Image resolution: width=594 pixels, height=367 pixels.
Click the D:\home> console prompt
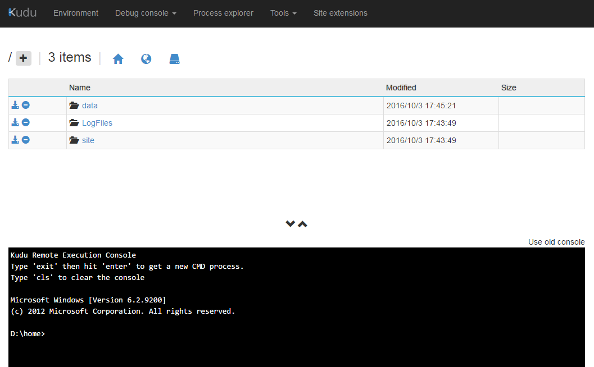[x=28, y=334]
